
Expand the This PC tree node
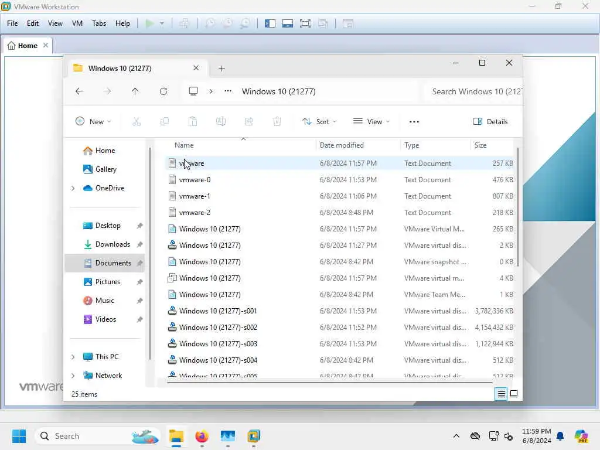click(x=73, y=357)
